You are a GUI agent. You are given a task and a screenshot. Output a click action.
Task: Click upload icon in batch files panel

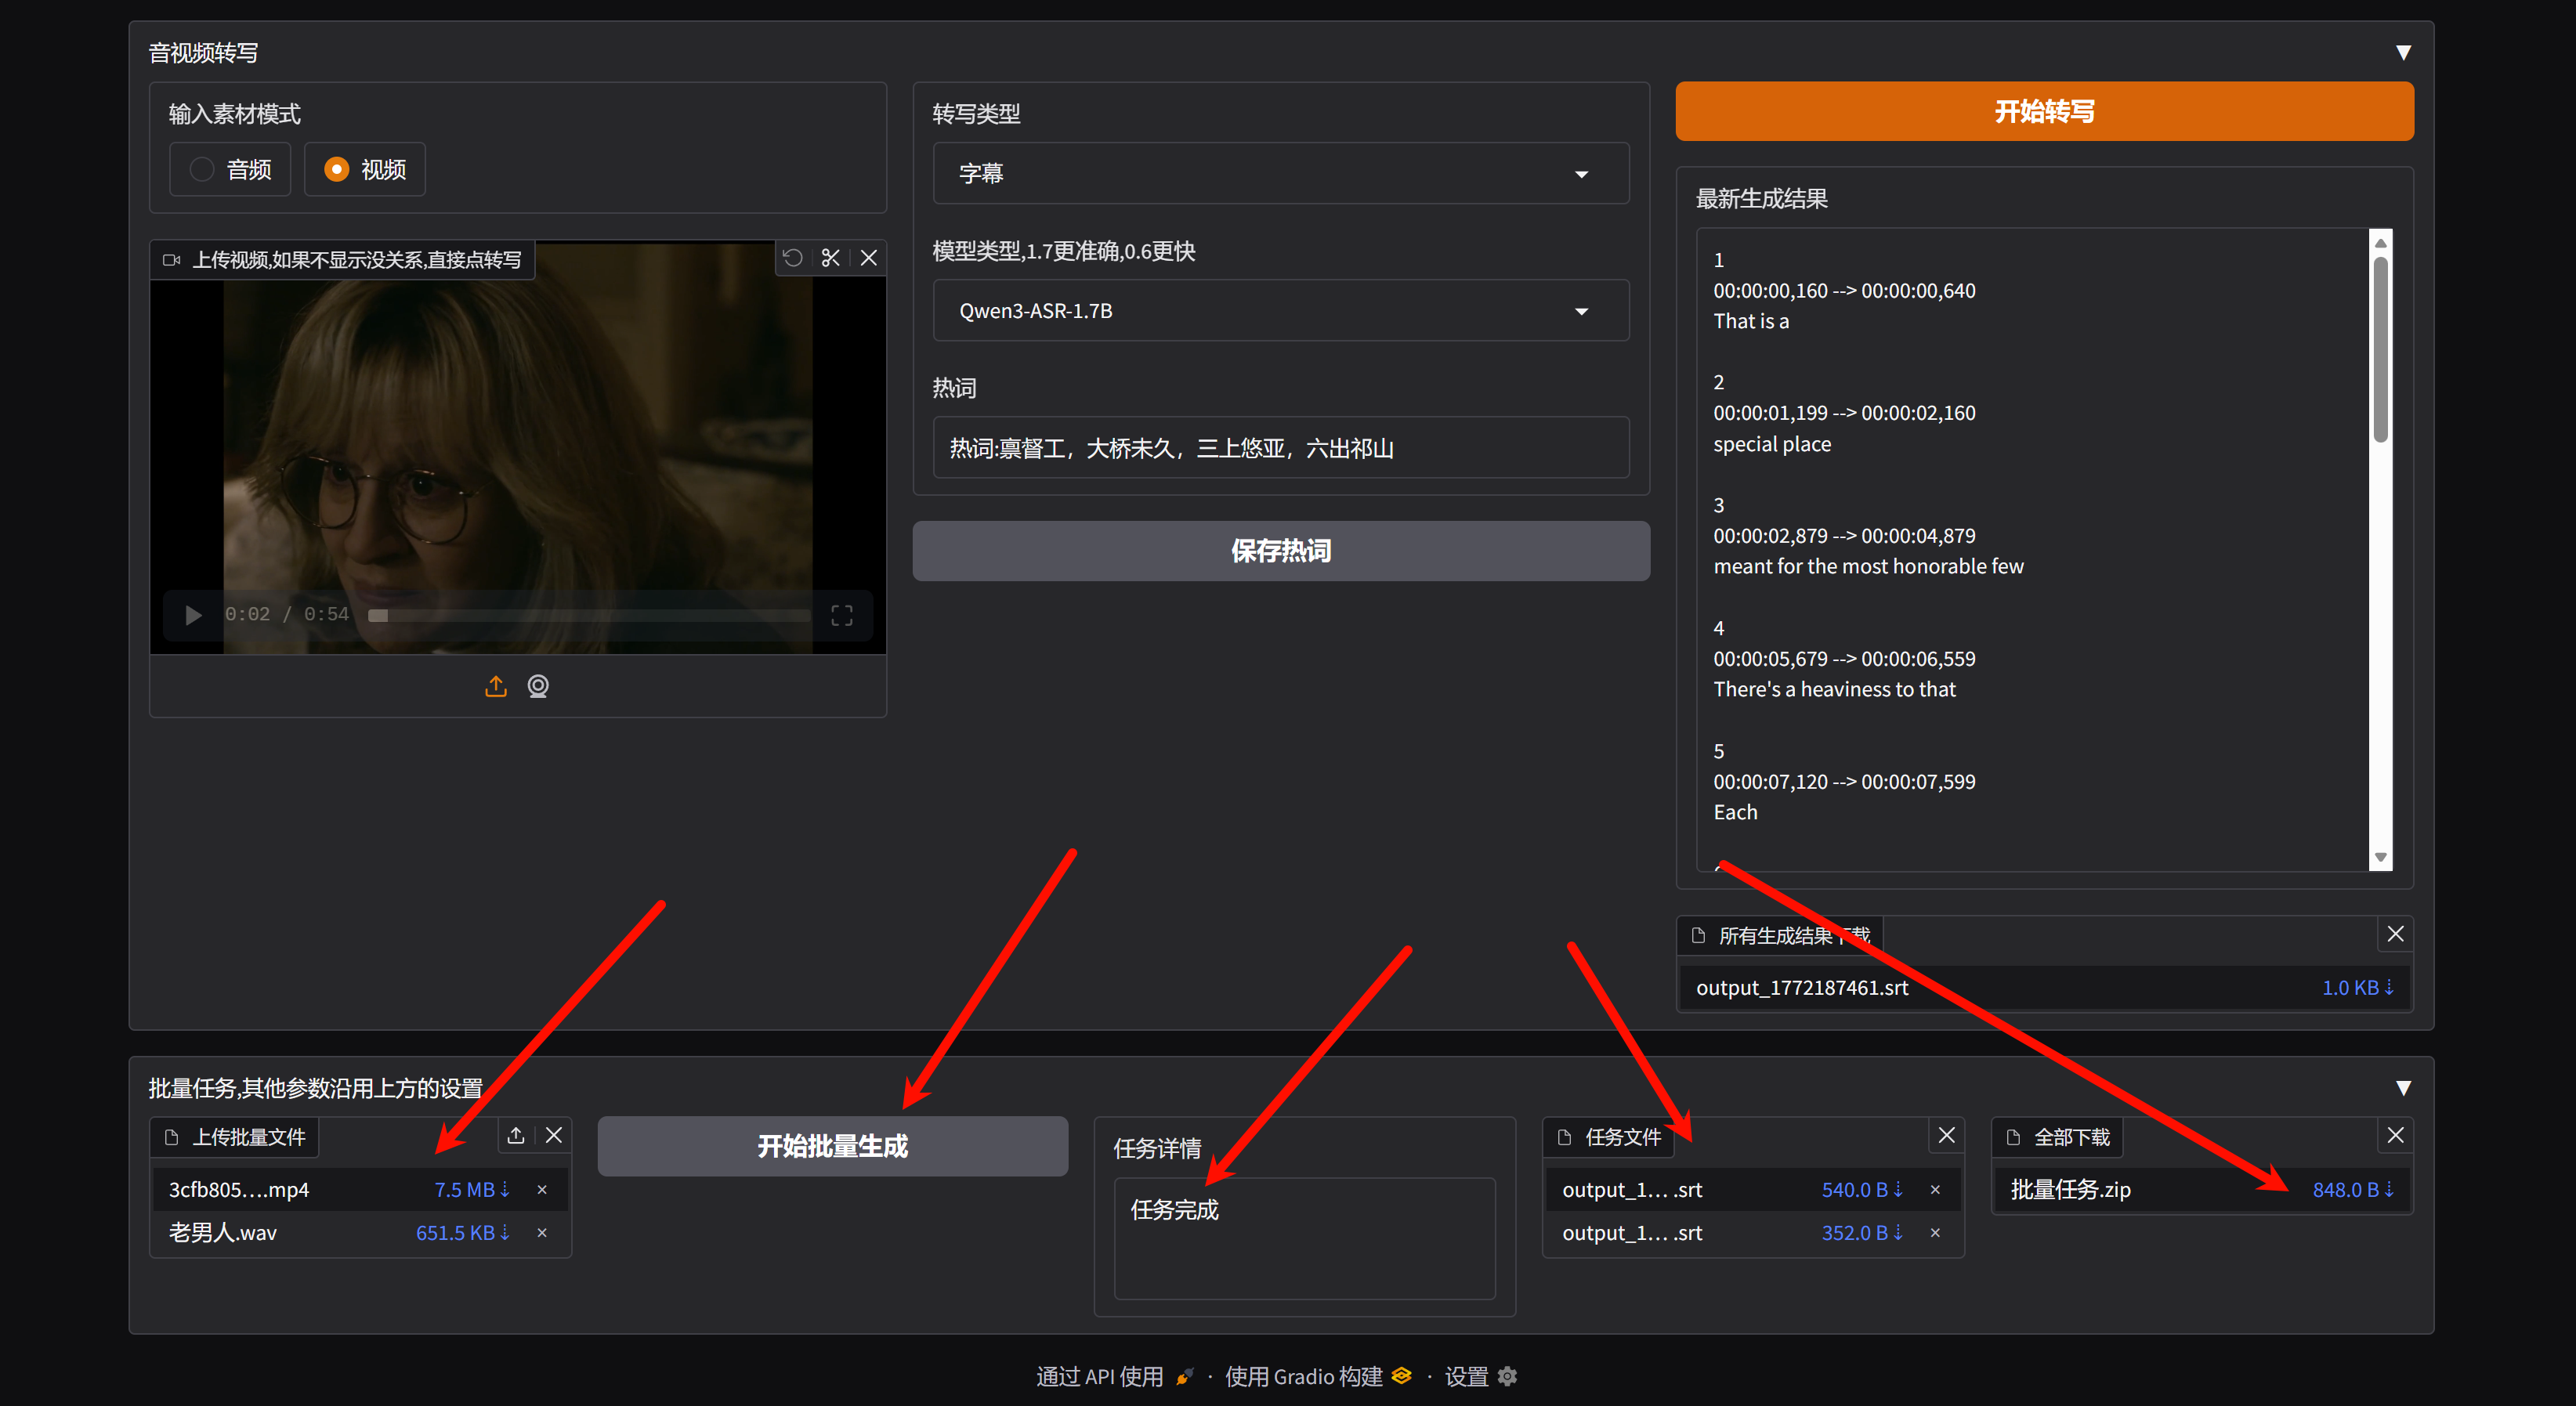tap(516, 1135)
